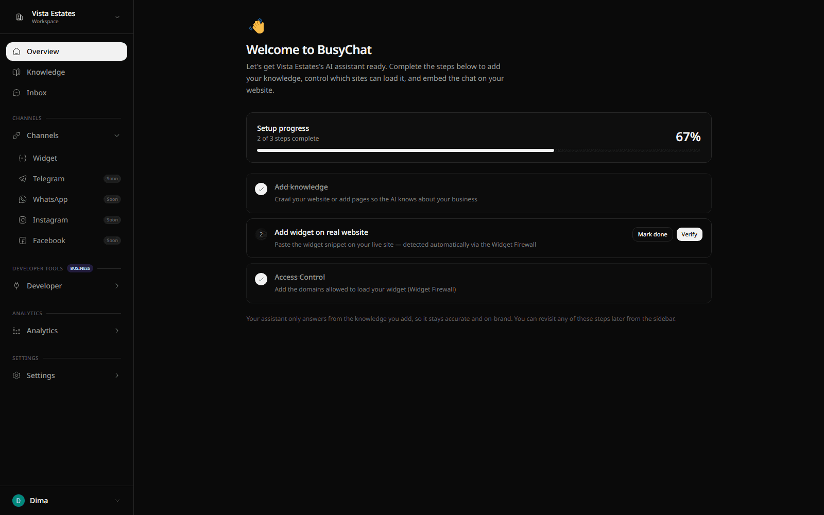824x515 pixels.
Task: Click the WhatsApp logo icon
Action: point(23,199)
